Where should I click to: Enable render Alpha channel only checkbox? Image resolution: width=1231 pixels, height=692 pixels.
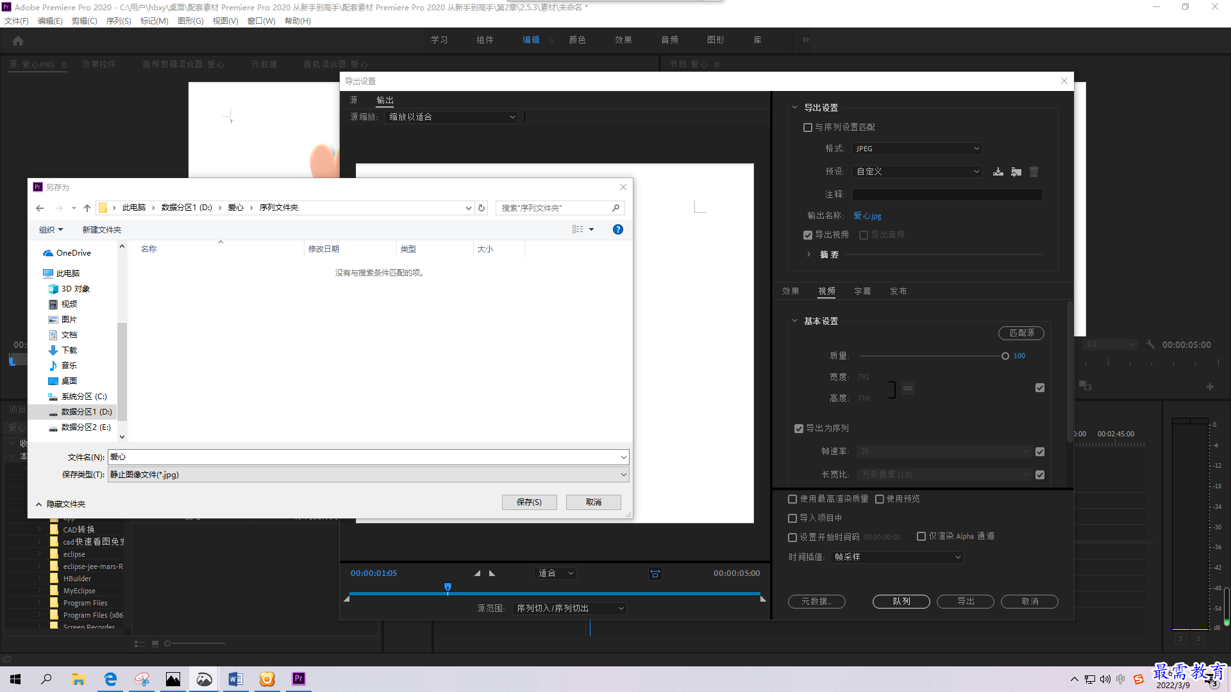(921, 536)
